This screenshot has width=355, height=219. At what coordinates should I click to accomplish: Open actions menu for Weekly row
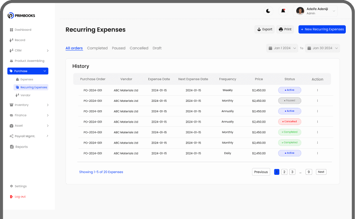point(317,90)
